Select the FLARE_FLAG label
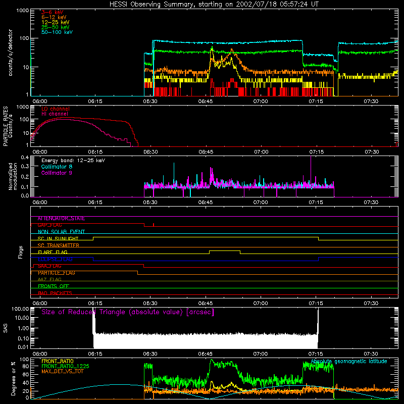 coord(53,252)
